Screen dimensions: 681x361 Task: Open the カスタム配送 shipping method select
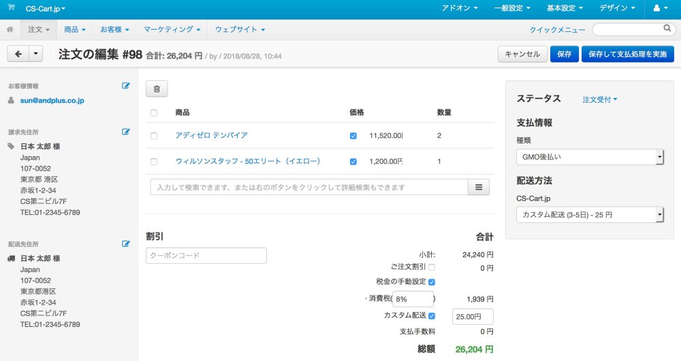(590, 215)
